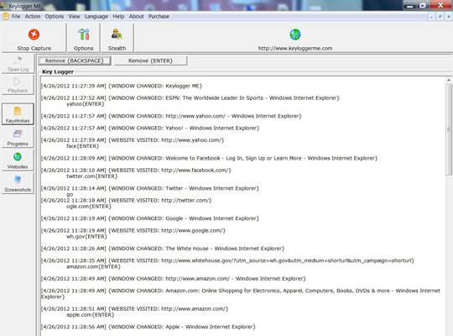453x336 pixels.
Task: Click the Keylogger ME menu bar icon
Action: 6,16
